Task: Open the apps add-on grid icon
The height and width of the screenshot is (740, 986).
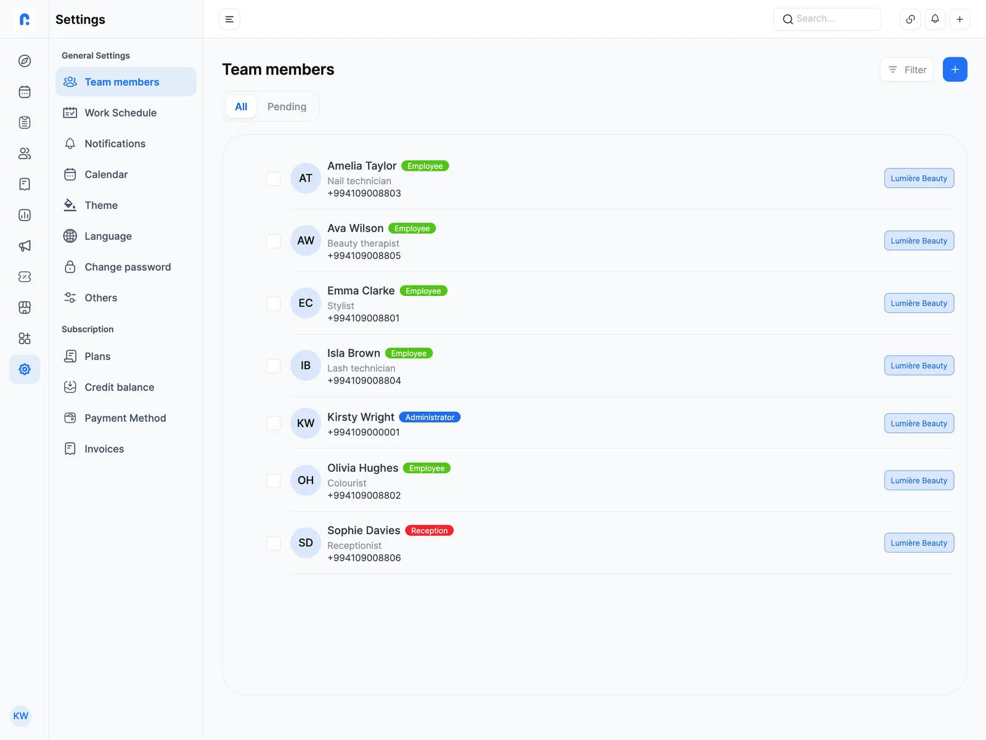Action: click(x=25, y=339)
